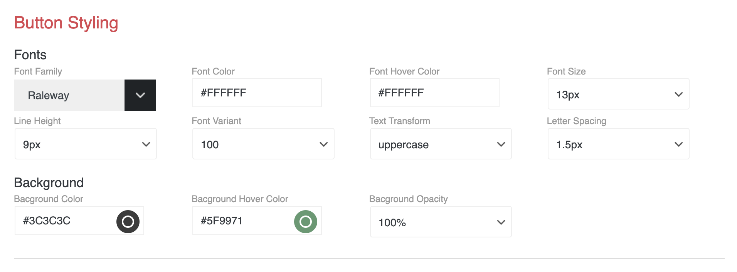This screenshot has width=737, height=272.
Task: Click the Raleway font family field
Action: [69, 95]
